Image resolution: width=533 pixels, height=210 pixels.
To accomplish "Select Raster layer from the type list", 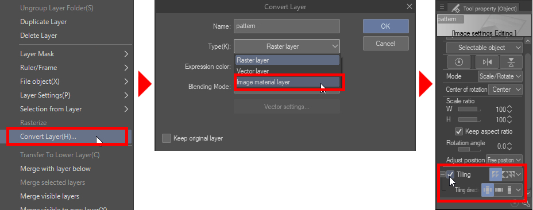I will click(x=287, y=60).
